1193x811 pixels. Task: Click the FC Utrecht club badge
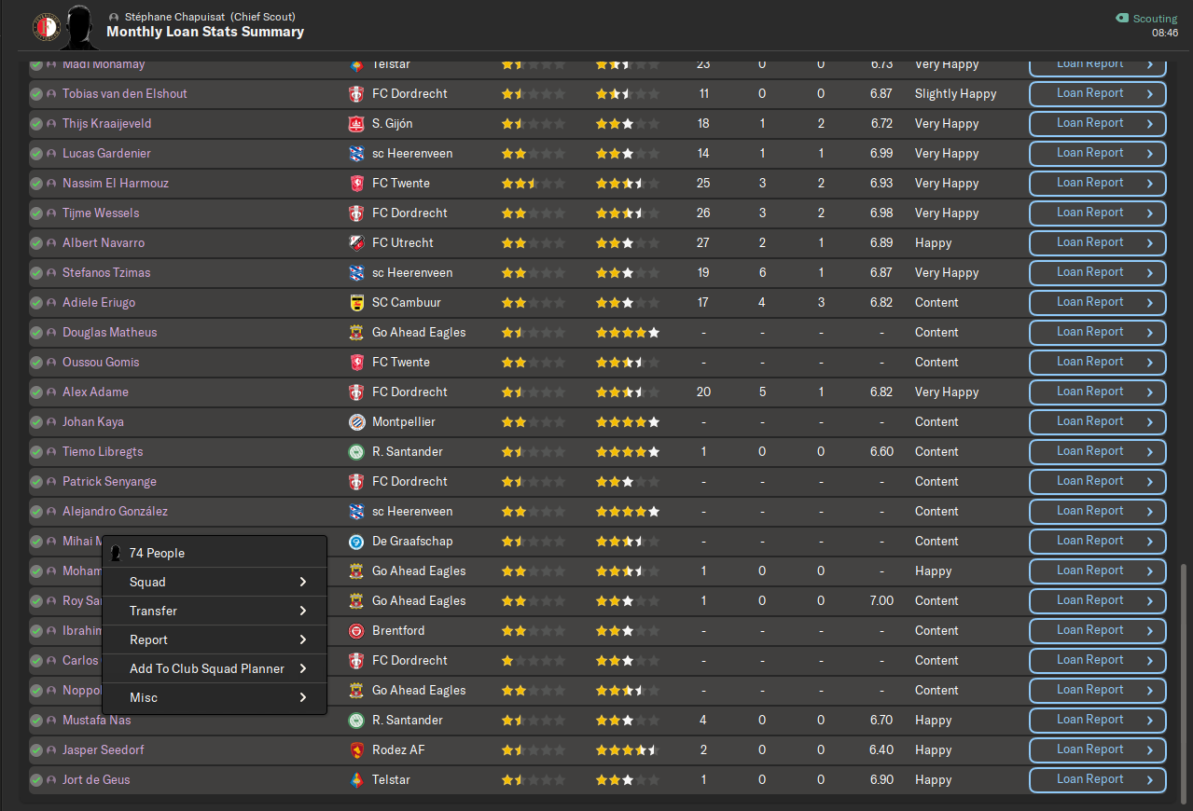pyautogui.click(x=355, y=243)
